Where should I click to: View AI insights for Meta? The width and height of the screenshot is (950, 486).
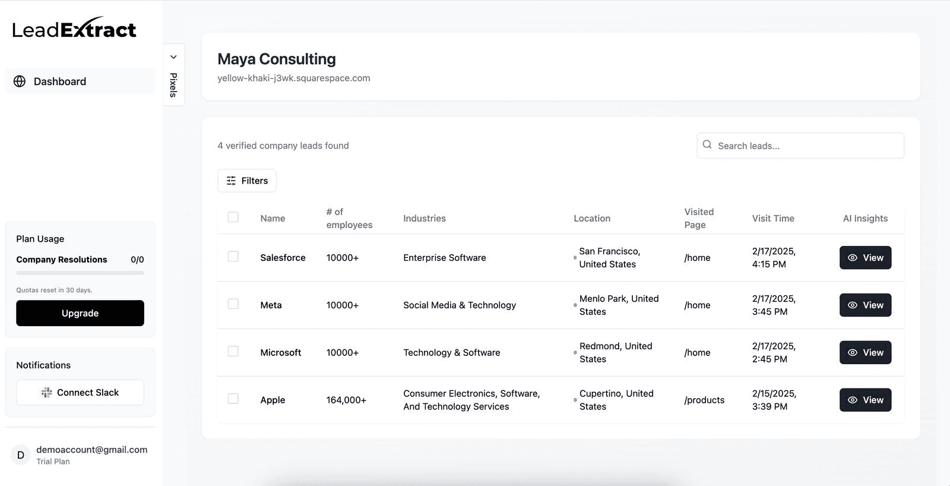865,305
